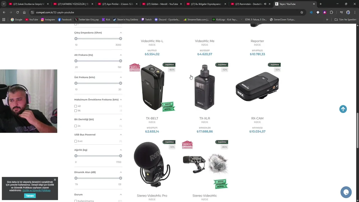Viewport: 359px width, 202px height.
Task: Show more bookmarks with the chevron
Action: (327, 20)
